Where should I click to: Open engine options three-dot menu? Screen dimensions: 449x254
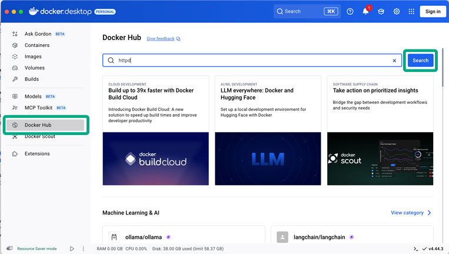click(84, 249)
